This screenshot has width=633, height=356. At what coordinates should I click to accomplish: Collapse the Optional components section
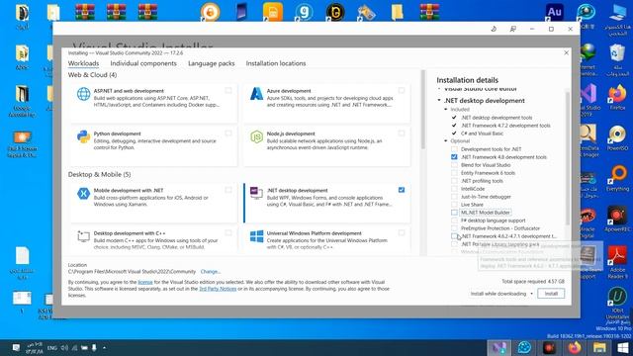click(446, 140)
